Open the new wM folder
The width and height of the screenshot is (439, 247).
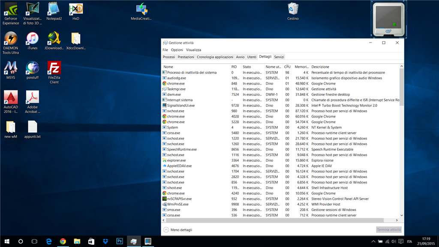tap(11, 130)
